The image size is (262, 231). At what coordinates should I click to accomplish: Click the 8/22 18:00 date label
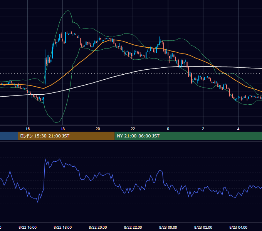click(63, 227)
